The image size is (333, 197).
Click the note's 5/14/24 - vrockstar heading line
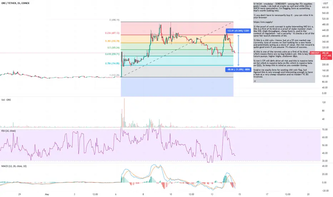point(283,4)
